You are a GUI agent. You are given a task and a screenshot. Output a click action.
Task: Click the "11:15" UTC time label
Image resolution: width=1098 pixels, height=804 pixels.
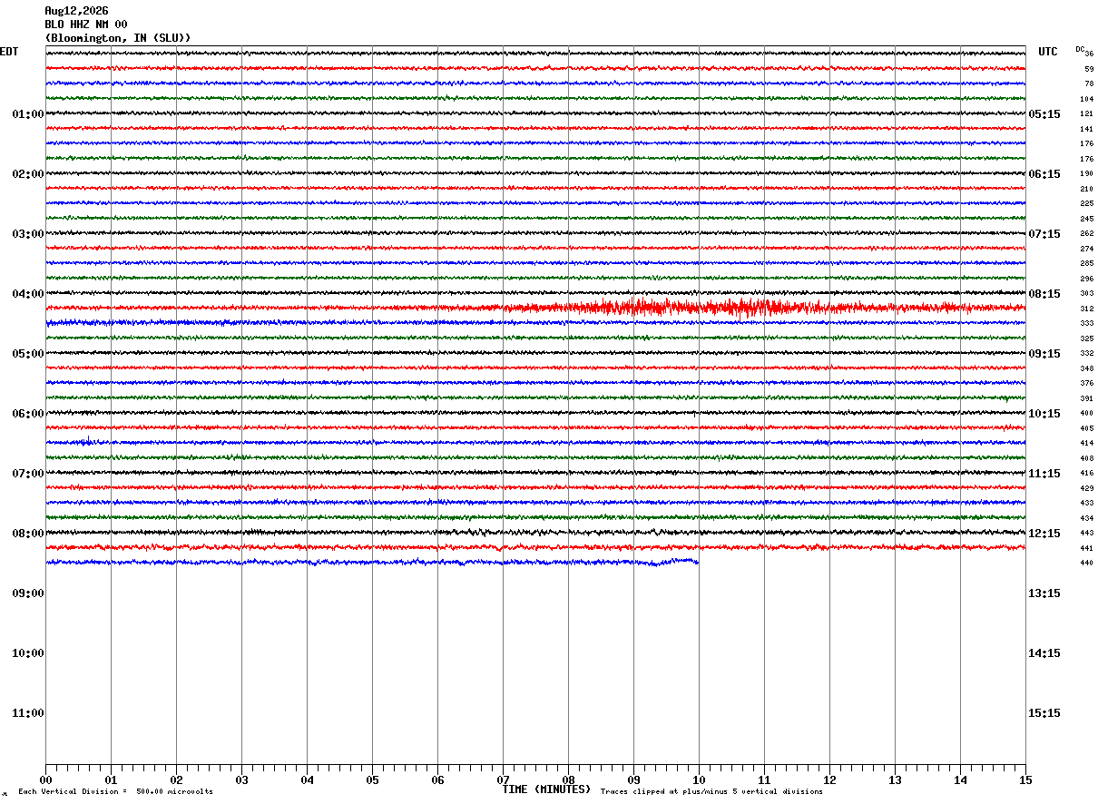1044,474
